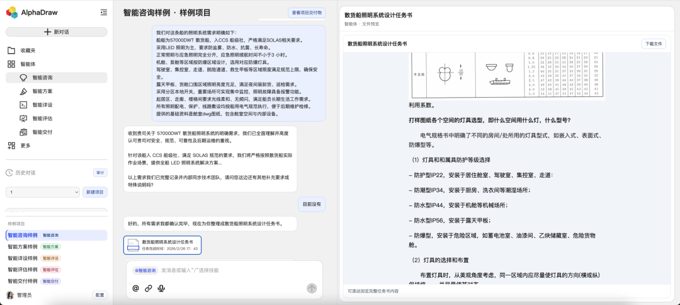Click the 配置 button

tap(99, 295)
